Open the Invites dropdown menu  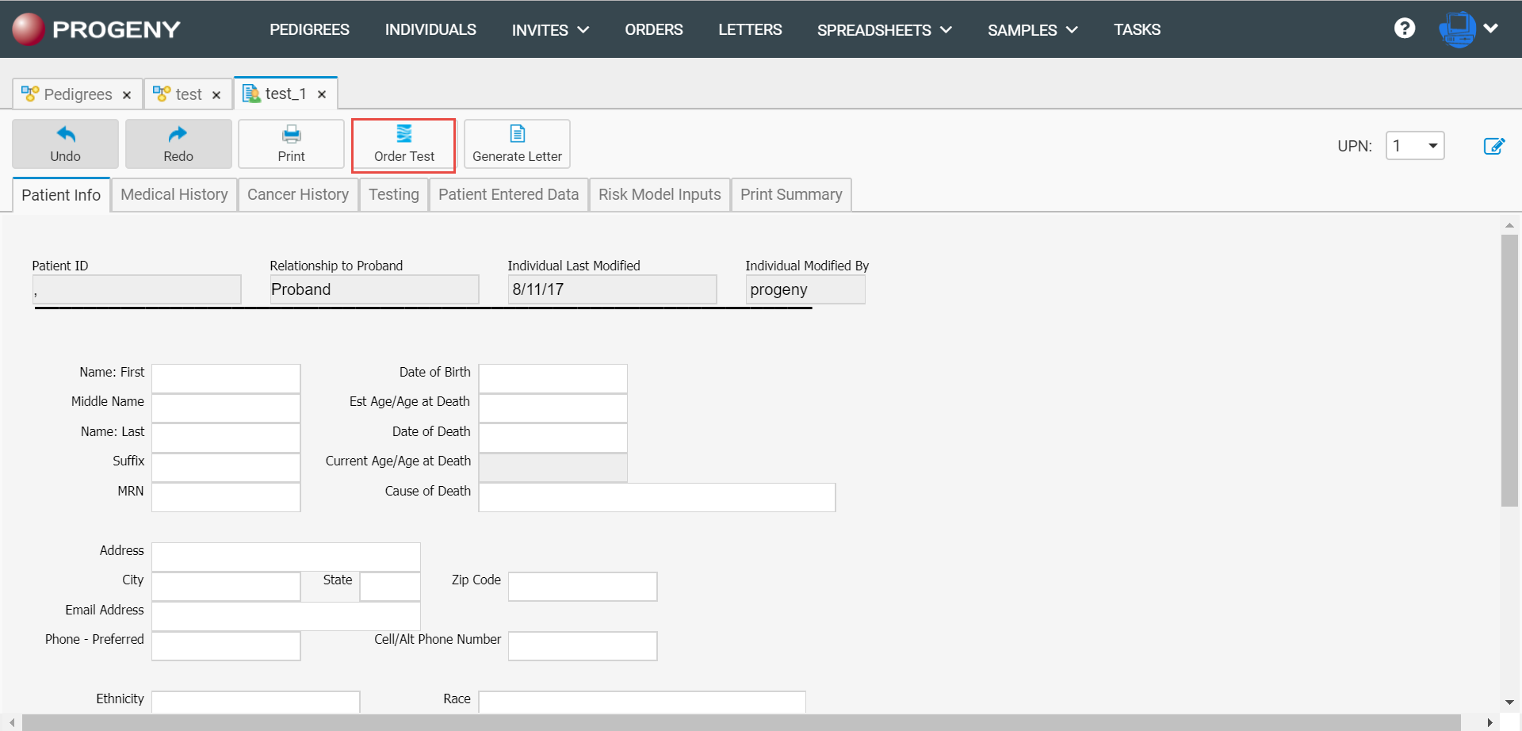pos(550,30)
